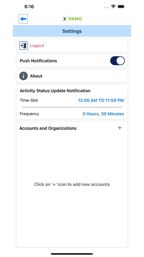Image resolution: width=144 pixels, height=257 pixels.
Task: Tap the home indicator bar
Action: pyautogui.click(x=72, y=254)
